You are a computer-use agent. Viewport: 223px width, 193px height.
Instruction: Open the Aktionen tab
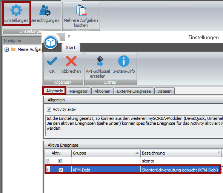102,91
